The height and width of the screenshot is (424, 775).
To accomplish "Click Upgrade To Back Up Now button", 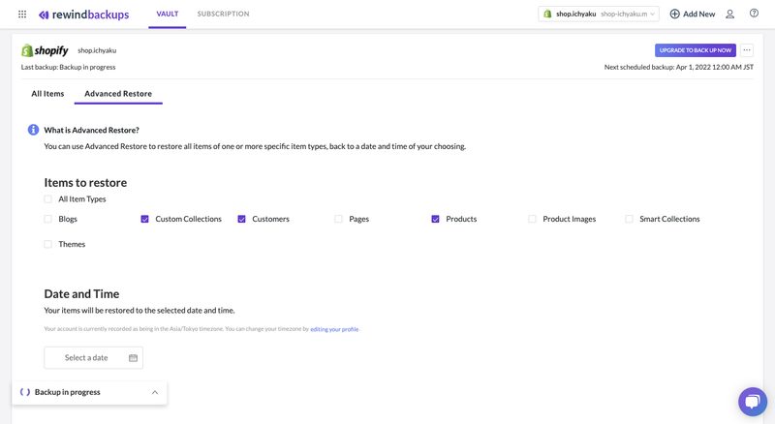I will tap(695, 50).
